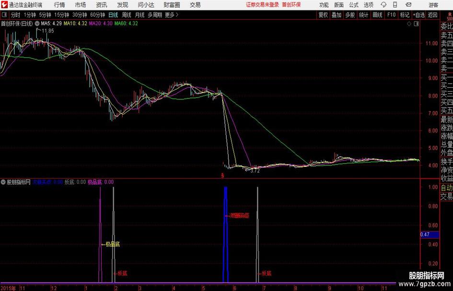This screenshot has width=453, height=291.
Task: Expand the 股朋指标网 indicator options arrow
Action: point(3,182)
